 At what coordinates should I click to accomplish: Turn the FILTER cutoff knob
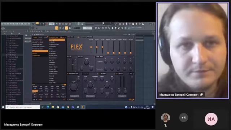[87, 62]
